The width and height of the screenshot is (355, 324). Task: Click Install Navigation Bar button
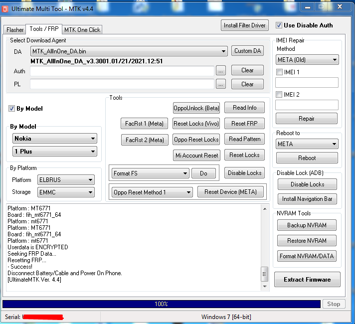pos(307,199)
